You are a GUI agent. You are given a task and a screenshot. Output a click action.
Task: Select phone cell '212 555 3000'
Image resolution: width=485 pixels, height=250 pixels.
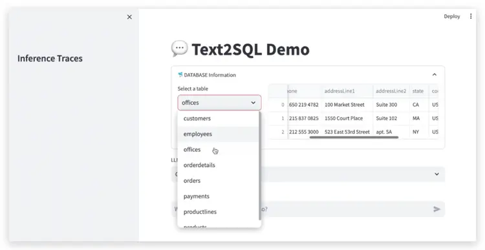pos(305,132)
